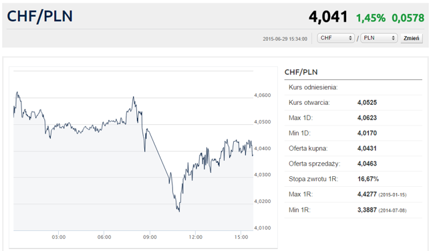Click the ask value 4,0463
This screenshot has height=251, width=431.
367,164
